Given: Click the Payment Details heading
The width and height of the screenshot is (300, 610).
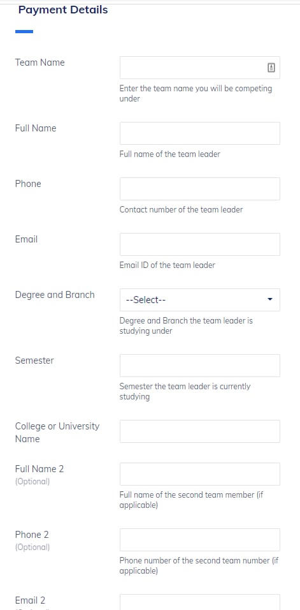Looking at the screenshot, I should click(63, 10).
